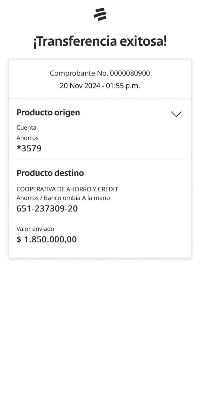
Task: Click the Bancolombia logo at top
Action: [100, 15]
